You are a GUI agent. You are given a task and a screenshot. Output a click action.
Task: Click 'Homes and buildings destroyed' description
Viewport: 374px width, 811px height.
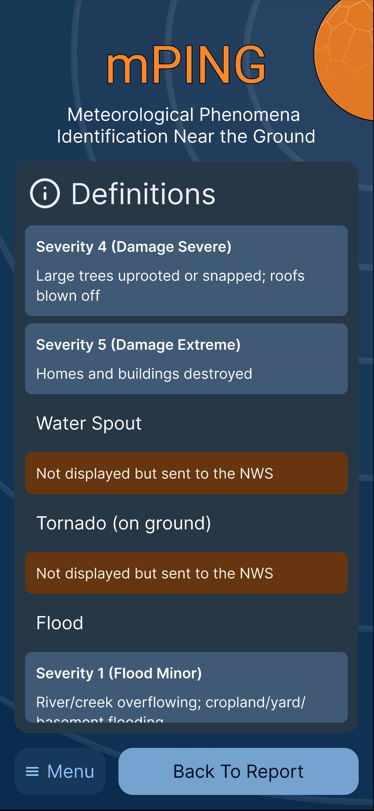click(144, 374)
